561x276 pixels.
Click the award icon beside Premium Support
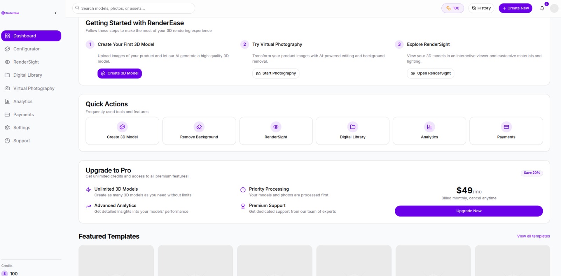(243, 206)
